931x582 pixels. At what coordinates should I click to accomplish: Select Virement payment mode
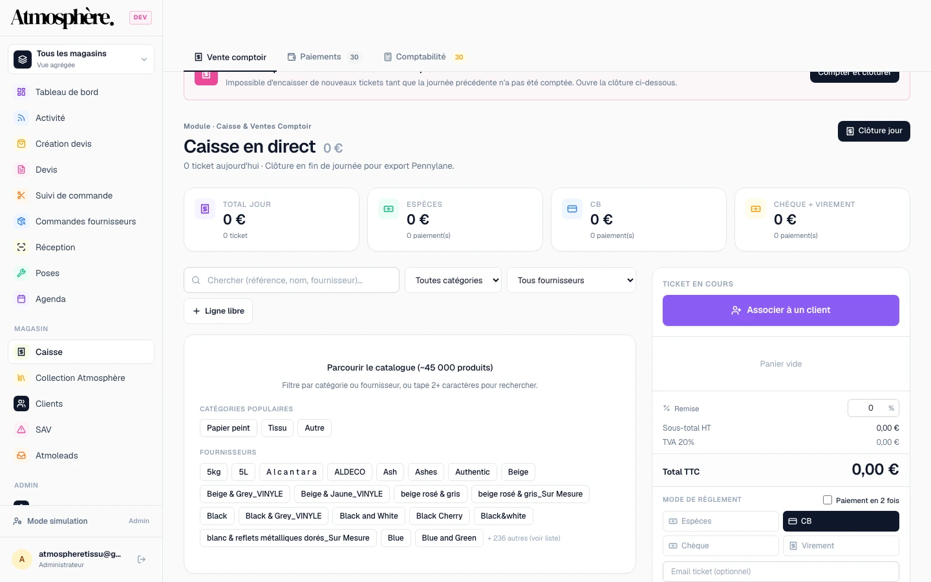[841, 546]
